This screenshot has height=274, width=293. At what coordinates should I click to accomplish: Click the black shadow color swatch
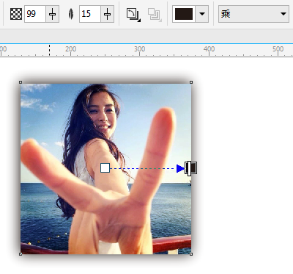click(x=184, y=14)
